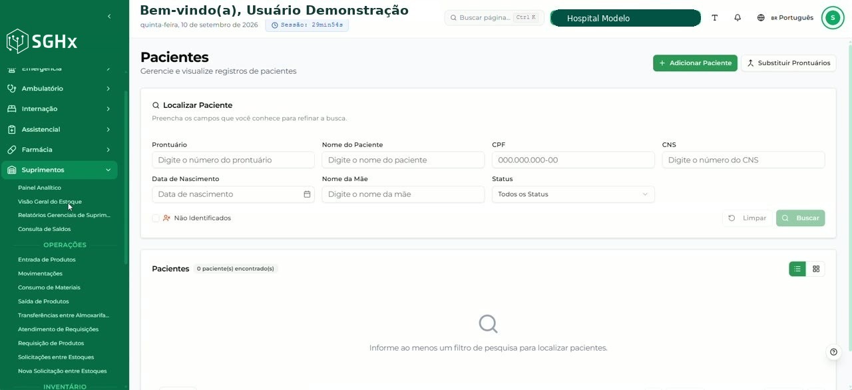Open Solicitações entre Estoques
852x390 pixels.
56,357
